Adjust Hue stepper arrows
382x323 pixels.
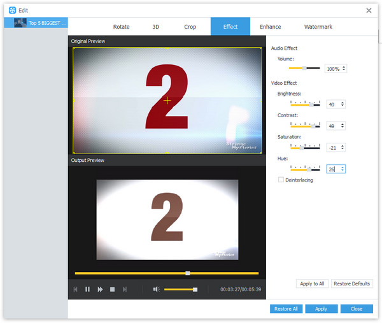[343, 169]
